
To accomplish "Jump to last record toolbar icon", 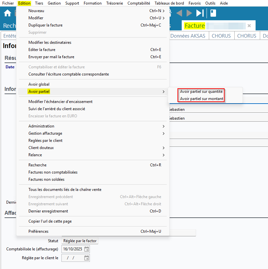I will point(200,13).
